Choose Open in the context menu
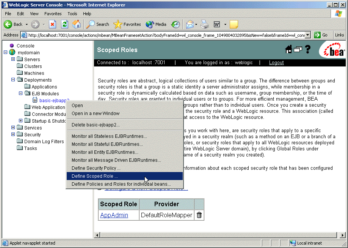This screenshot has width=348, height=248. [x=124, y=106]
